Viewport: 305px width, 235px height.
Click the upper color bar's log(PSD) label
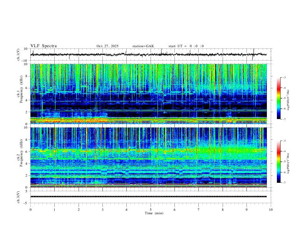[x=288, y=100]
